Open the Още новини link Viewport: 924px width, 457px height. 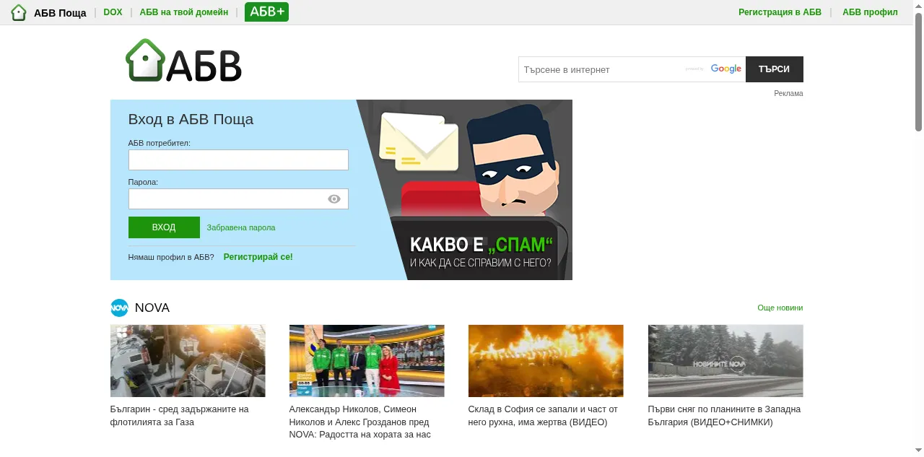click(x=780, y=308)
